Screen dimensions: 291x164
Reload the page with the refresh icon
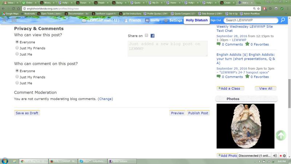[x=13, y=8]
